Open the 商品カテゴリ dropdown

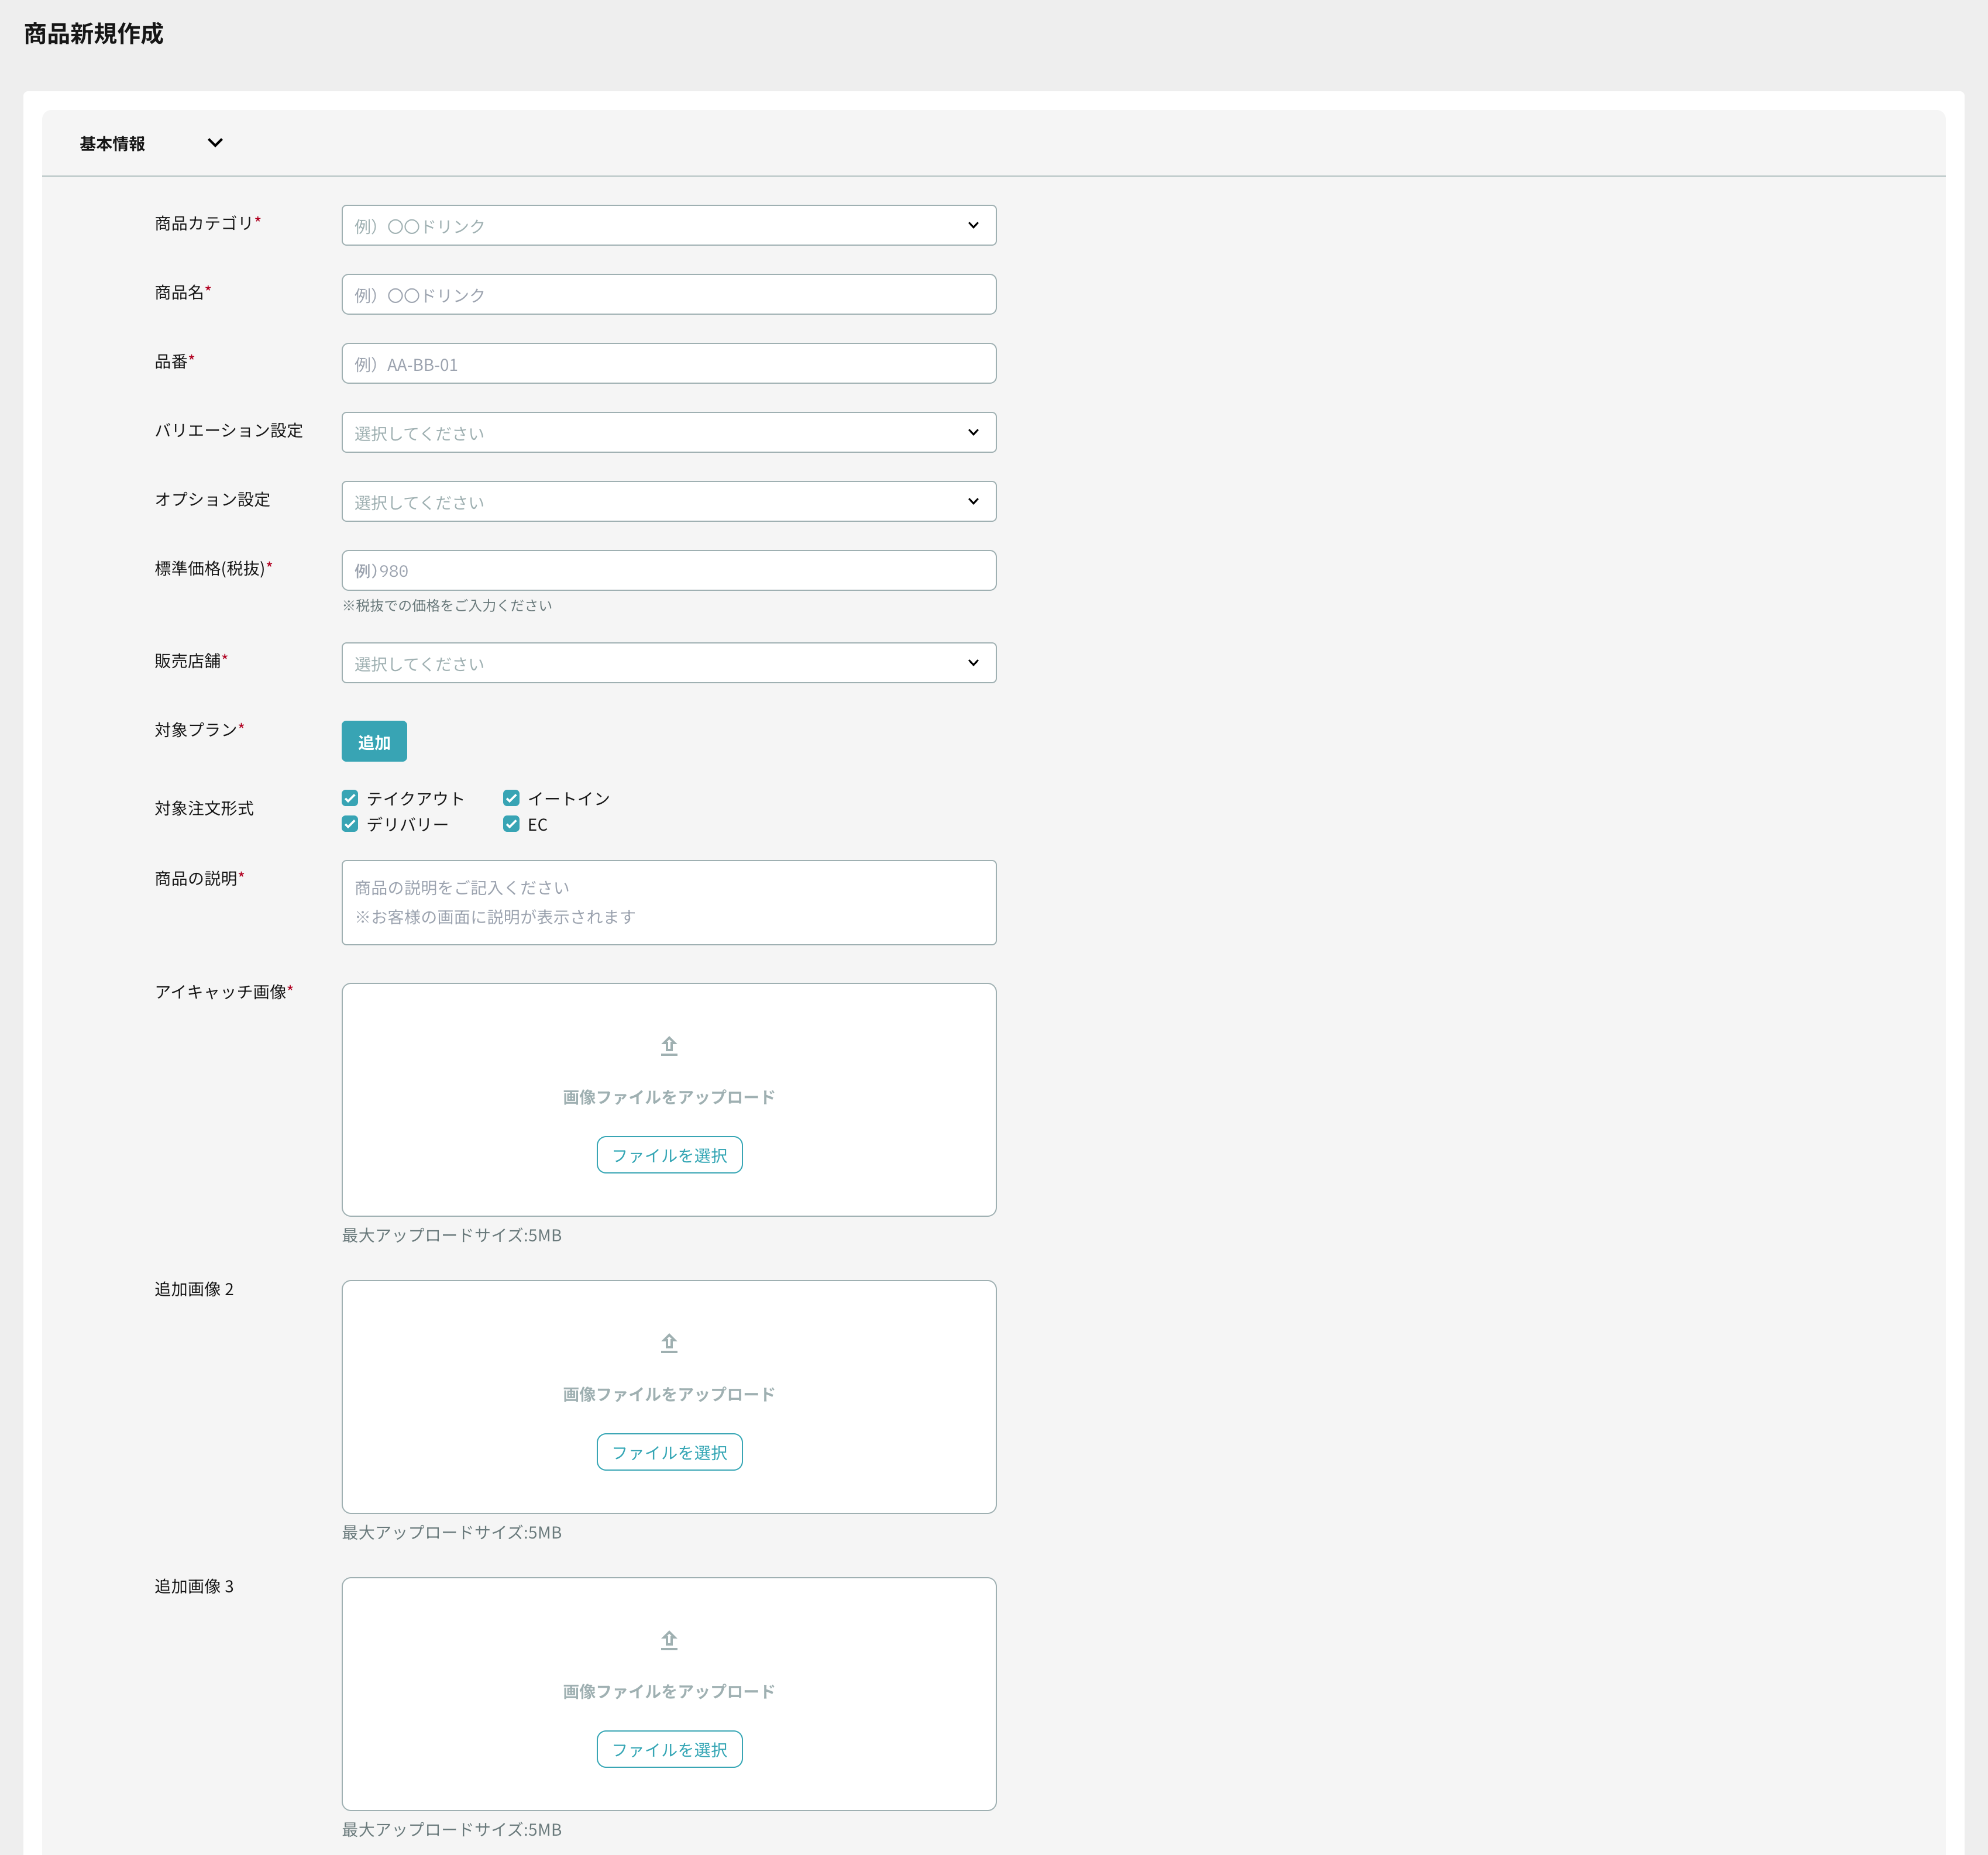[669, 225]
